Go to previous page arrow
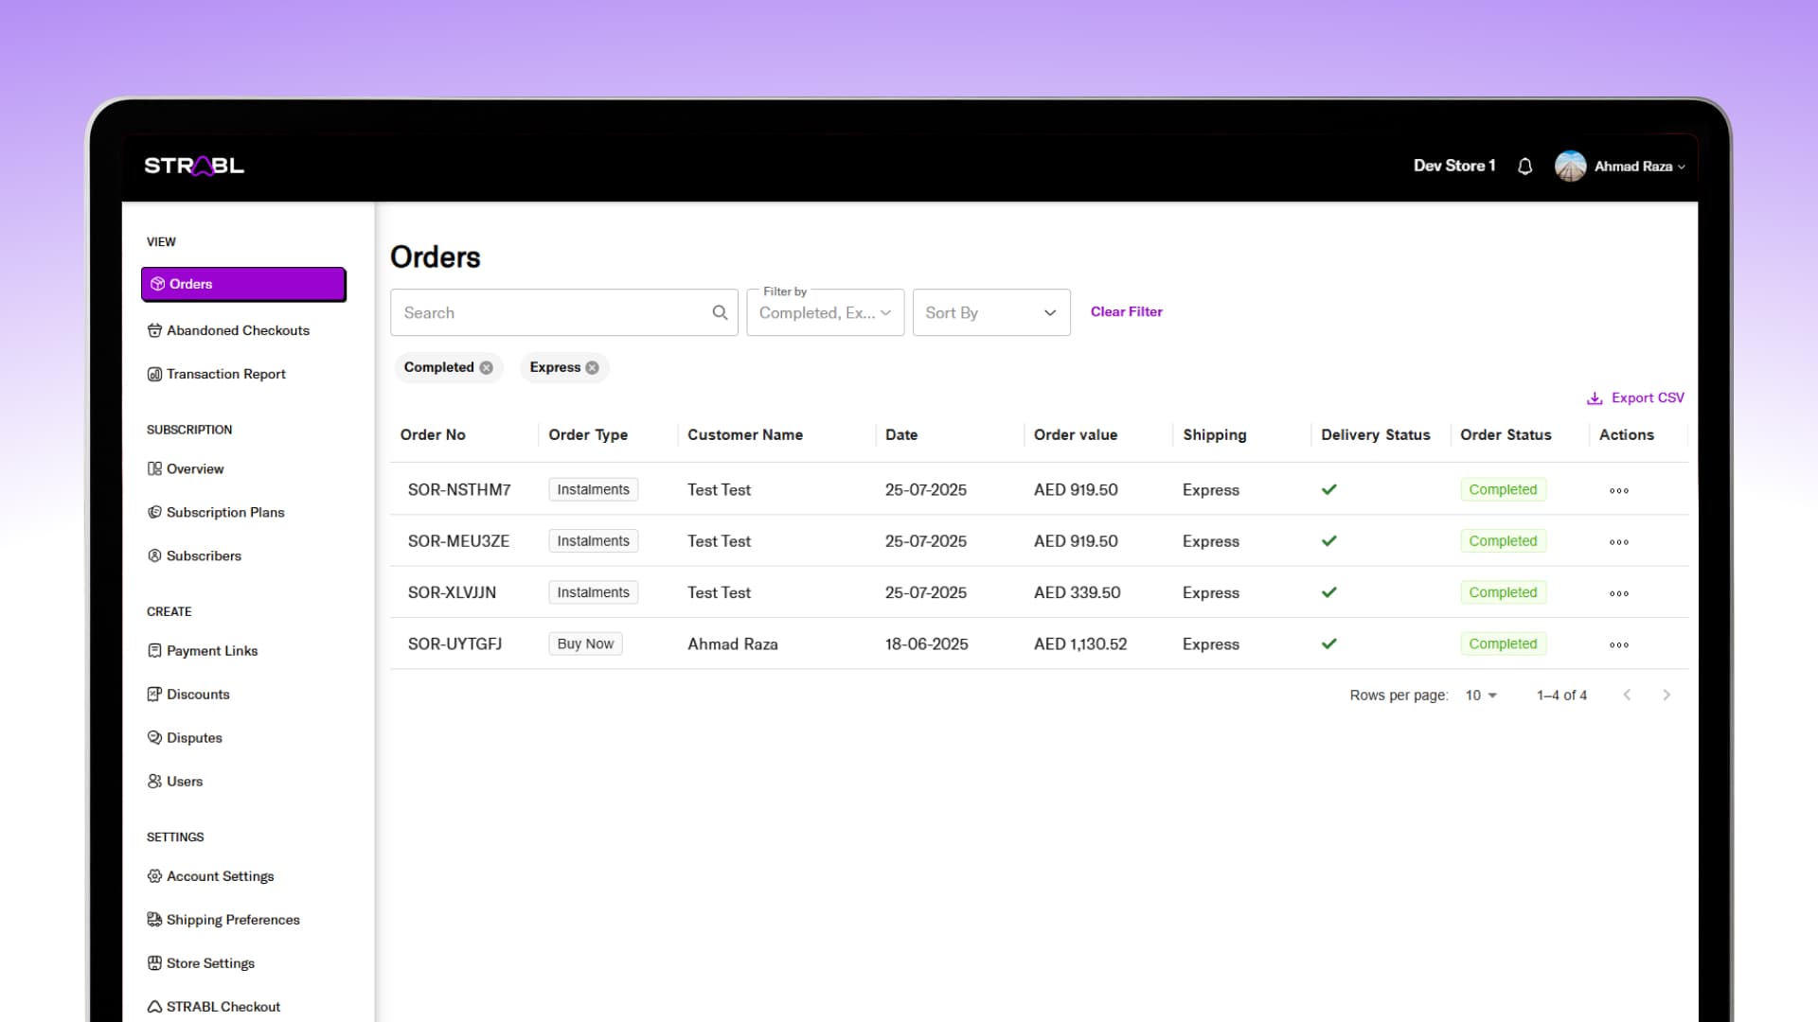This screenshot has width=1818, height=1022. point(1627,696)
